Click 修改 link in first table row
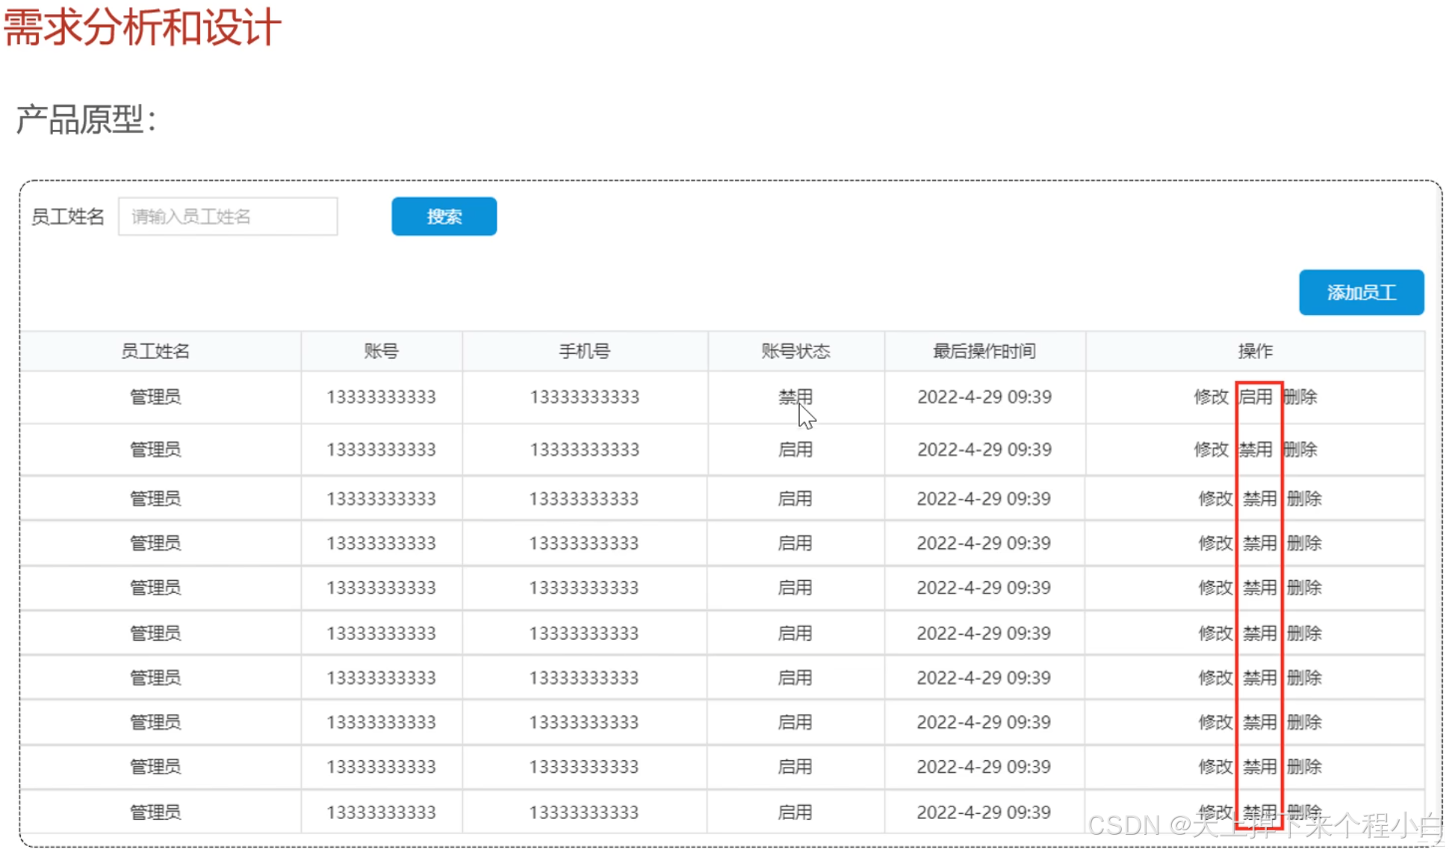 [1211, 396]
